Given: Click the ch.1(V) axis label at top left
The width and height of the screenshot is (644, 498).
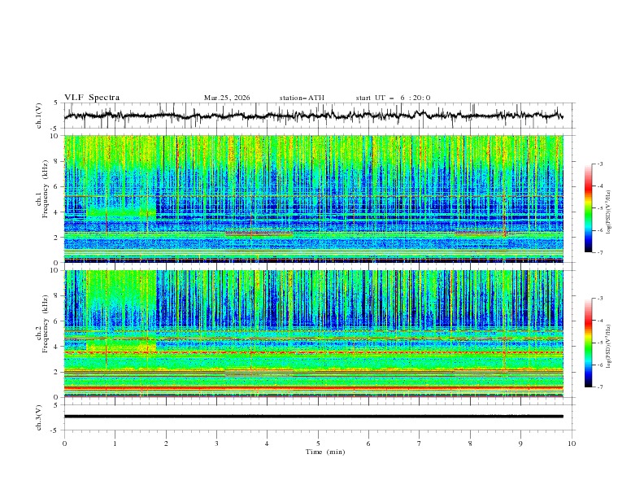Looking at the screenshot, I should tap(40, 116).
